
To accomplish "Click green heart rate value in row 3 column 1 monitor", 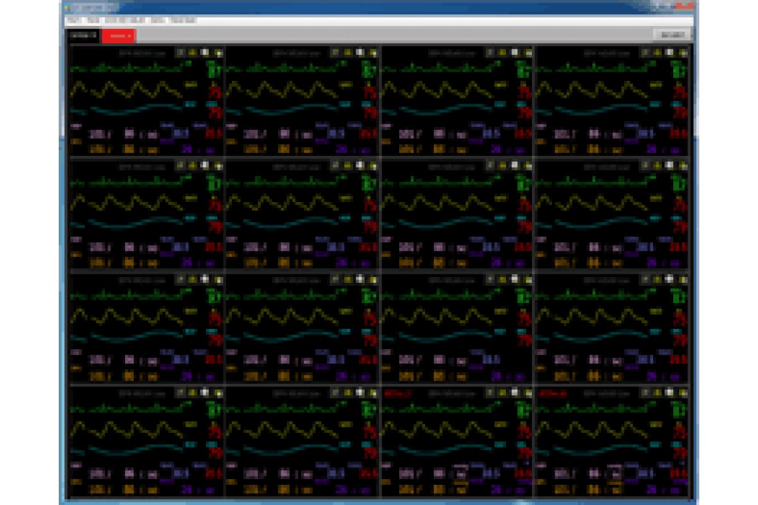I will (x=214, y=297).
